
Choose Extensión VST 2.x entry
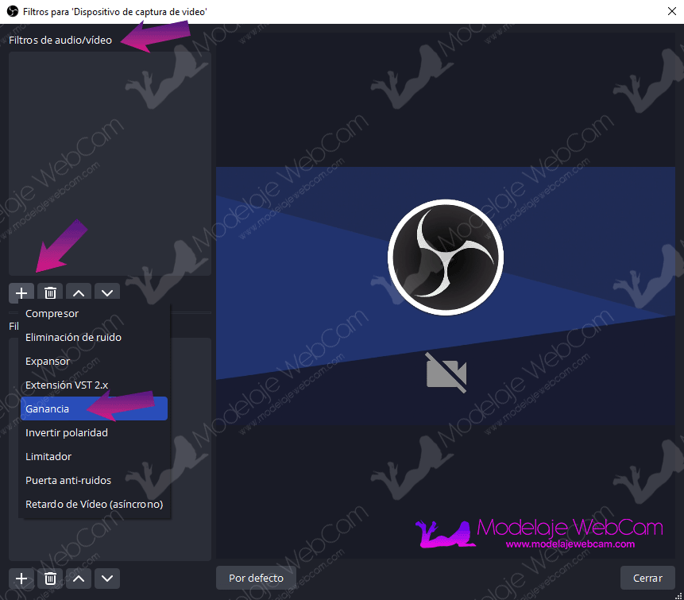click(x=95, y=385)
